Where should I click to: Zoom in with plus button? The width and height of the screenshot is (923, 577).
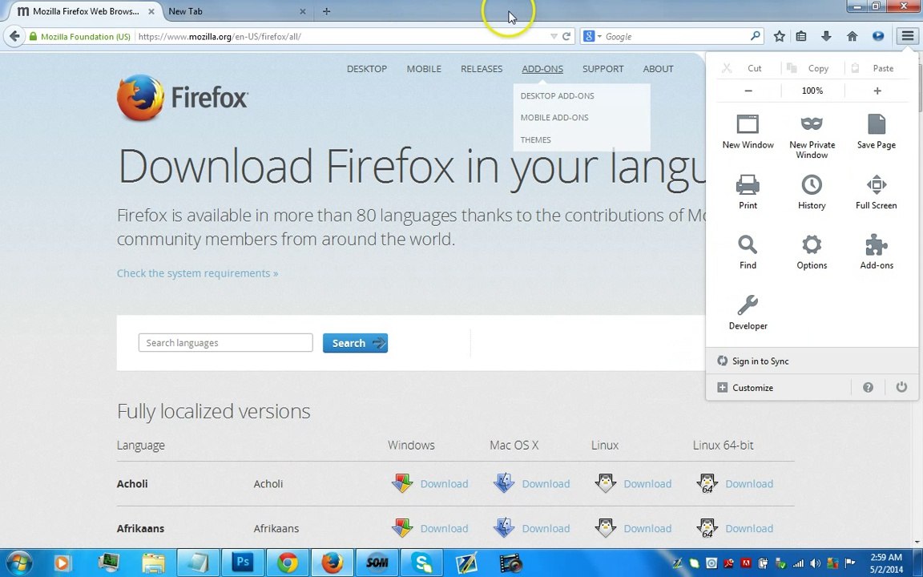click(x=877, y=91)
